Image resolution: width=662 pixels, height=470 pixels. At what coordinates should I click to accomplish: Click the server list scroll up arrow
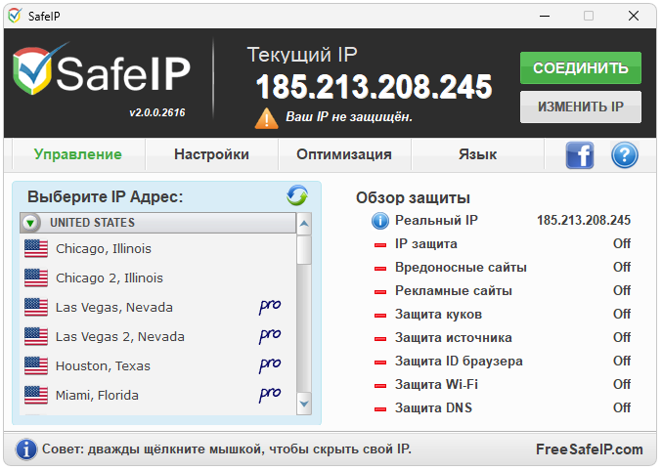click(304, 224)
